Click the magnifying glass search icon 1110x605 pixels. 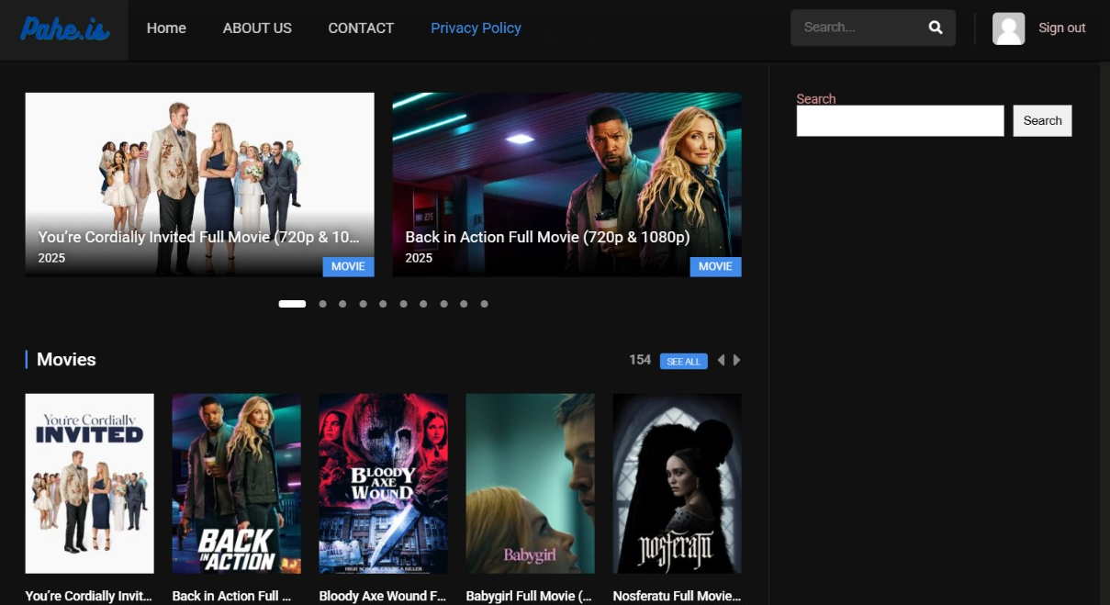tap(935, 28)
